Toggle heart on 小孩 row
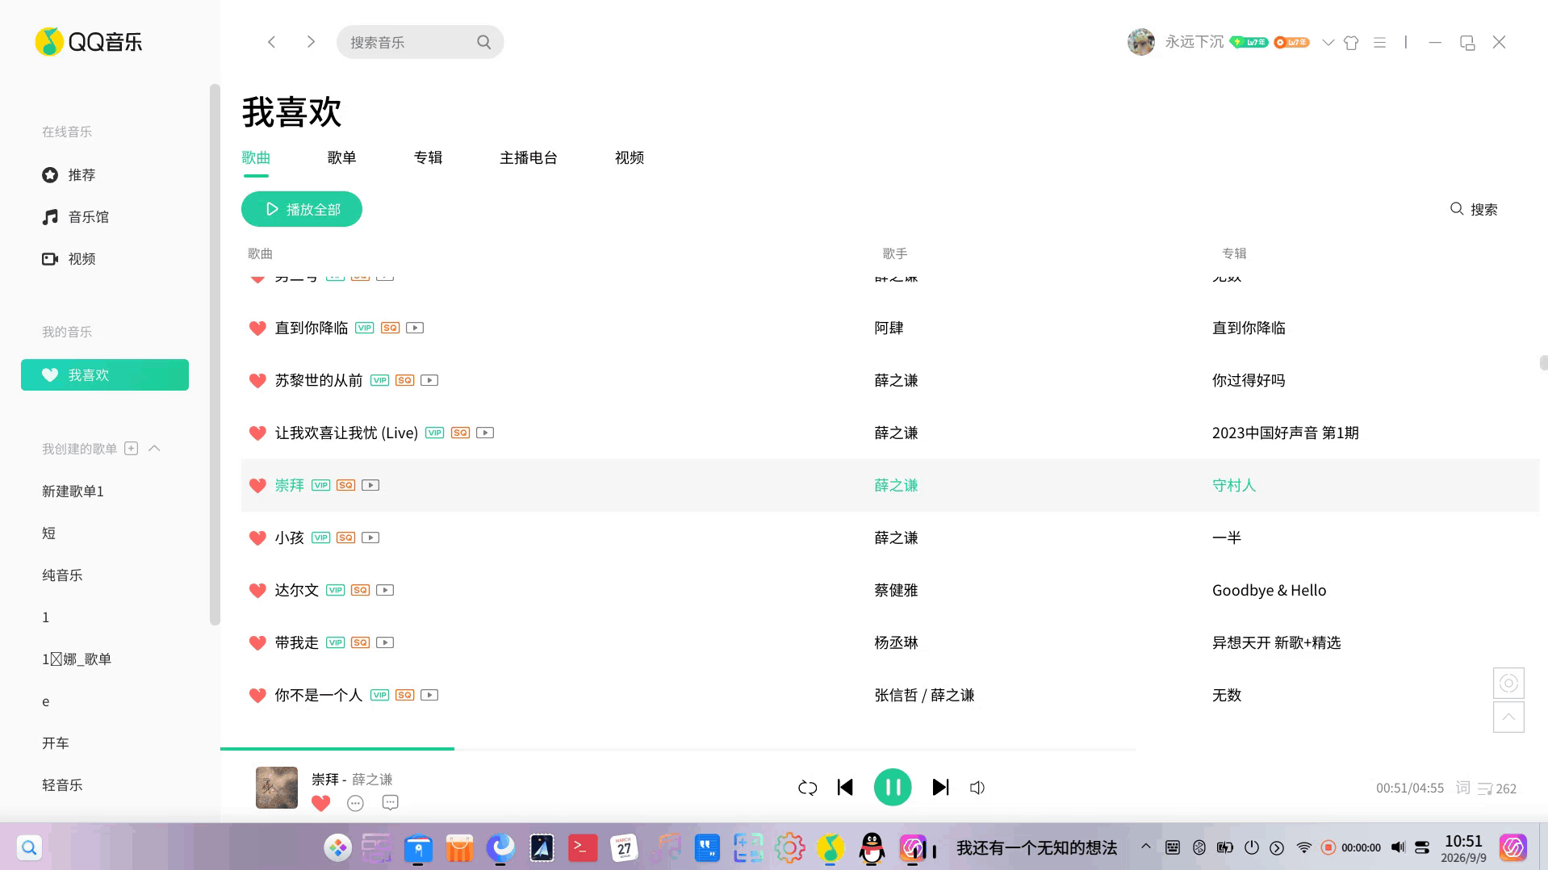Viewport: 1548px width, 870px height. [257, 537]
